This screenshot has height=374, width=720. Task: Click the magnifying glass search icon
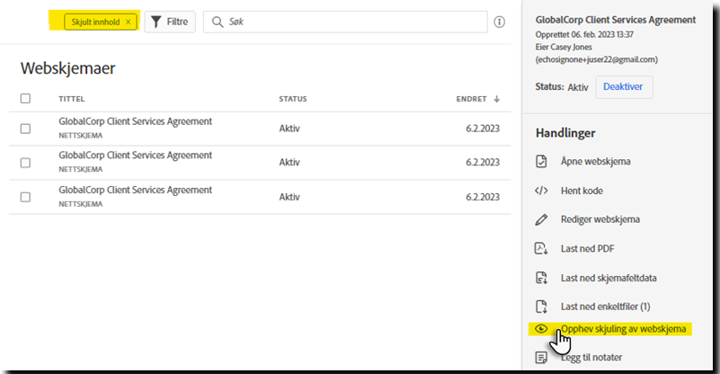tap(218, 22)
